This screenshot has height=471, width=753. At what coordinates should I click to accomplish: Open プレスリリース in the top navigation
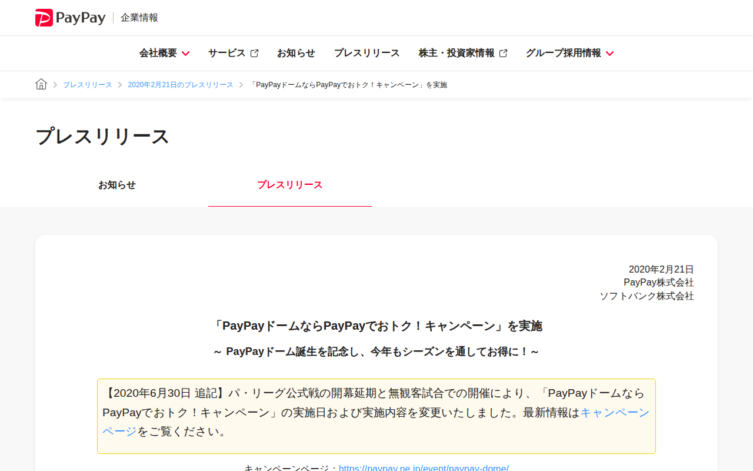pos(367,53)
